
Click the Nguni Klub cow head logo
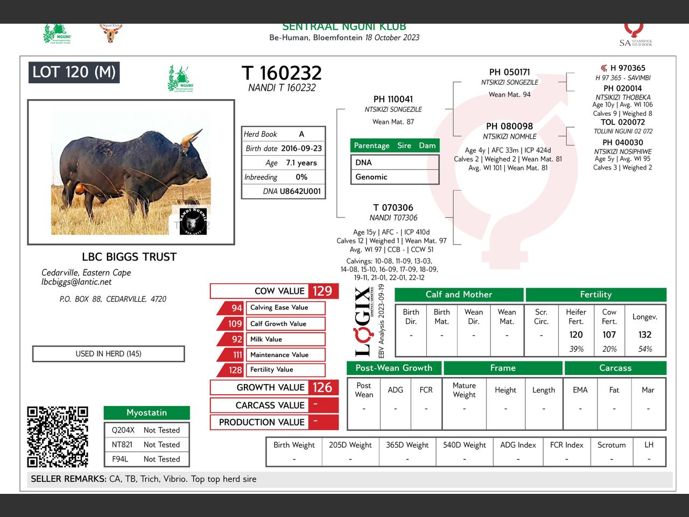[111, 33]
